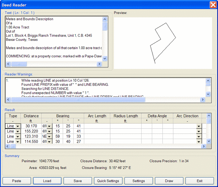Screen dimensions: 218x187
Task: Click Reader Warnings vertical scrollbar thumb
Action: (x=208, y=84)
